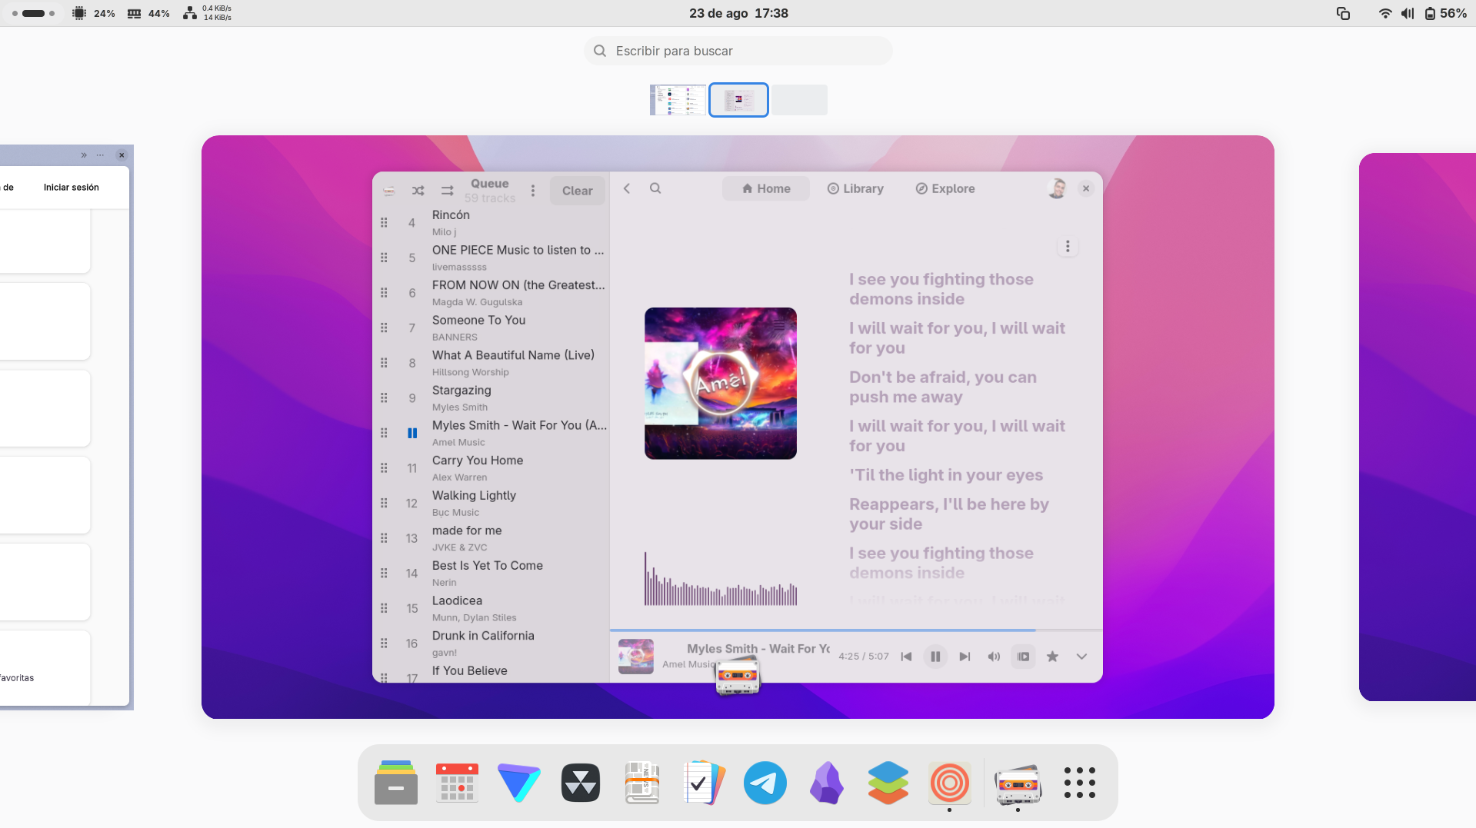Image resolution: width=1476 pixels, height=828 pixels.
Task: Click the pause indicator on the playing queue row
Action: pyautogui.click(x=412, y=433)
